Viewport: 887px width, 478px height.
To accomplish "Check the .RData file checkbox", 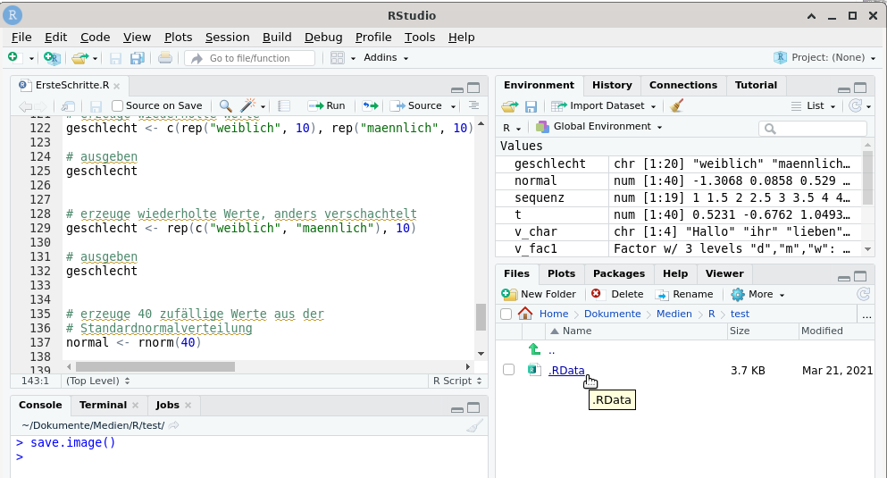I will point(508,370).
